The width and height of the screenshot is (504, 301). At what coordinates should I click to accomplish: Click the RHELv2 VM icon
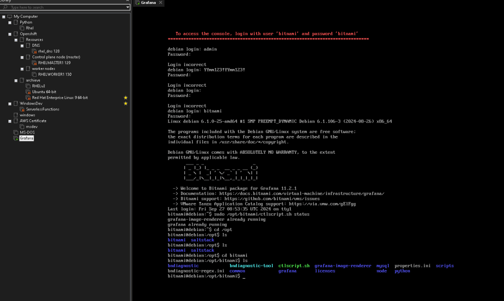click(28, 86)
